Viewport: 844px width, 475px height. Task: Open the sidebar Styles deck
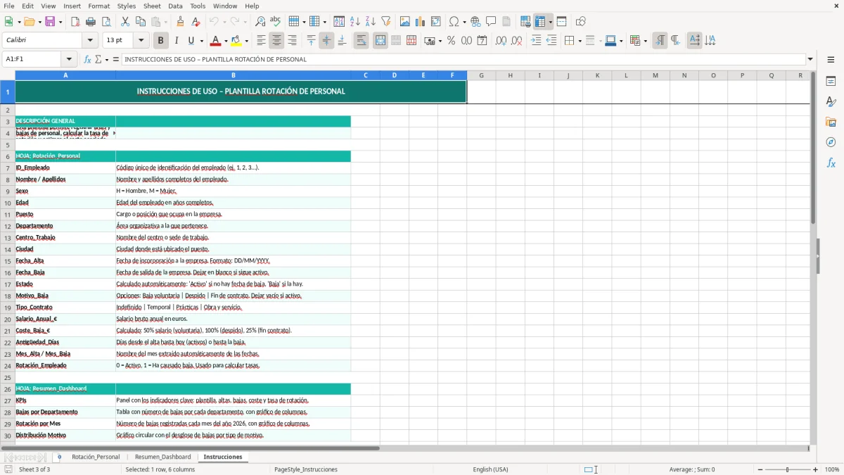coord(831,102)
